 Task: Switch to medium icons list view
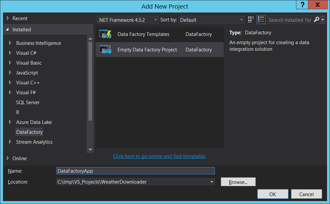tap(261, 20)
